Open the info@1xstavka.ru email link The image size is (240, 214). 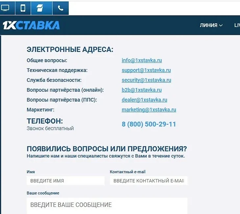[142, 60]
